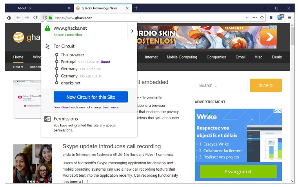
Task: Open the Learn more link about Guard
Action: point(111,107)
